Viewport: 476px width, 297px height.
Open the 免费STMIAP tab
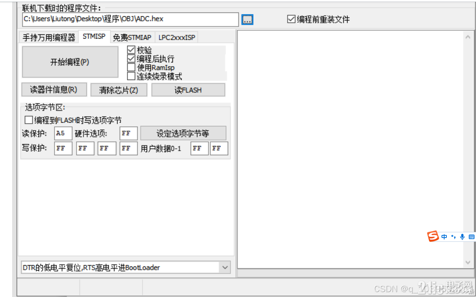tap(132, 37)
